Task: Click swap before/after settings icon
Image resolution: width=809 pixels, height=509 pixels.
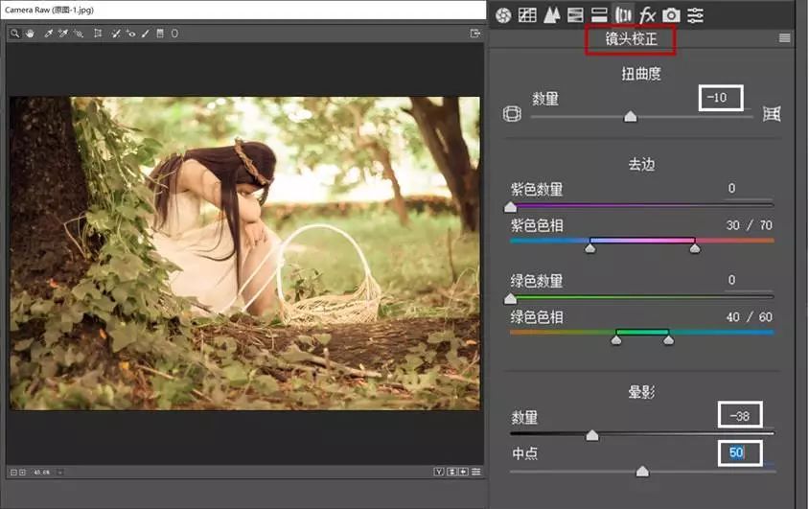Action: tap(452, 472)
